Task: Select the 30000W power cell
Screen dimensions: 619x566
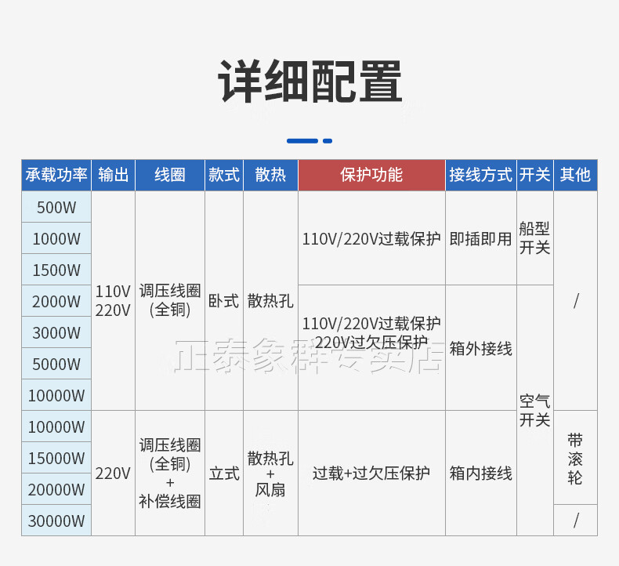Action: click(56, 521)
